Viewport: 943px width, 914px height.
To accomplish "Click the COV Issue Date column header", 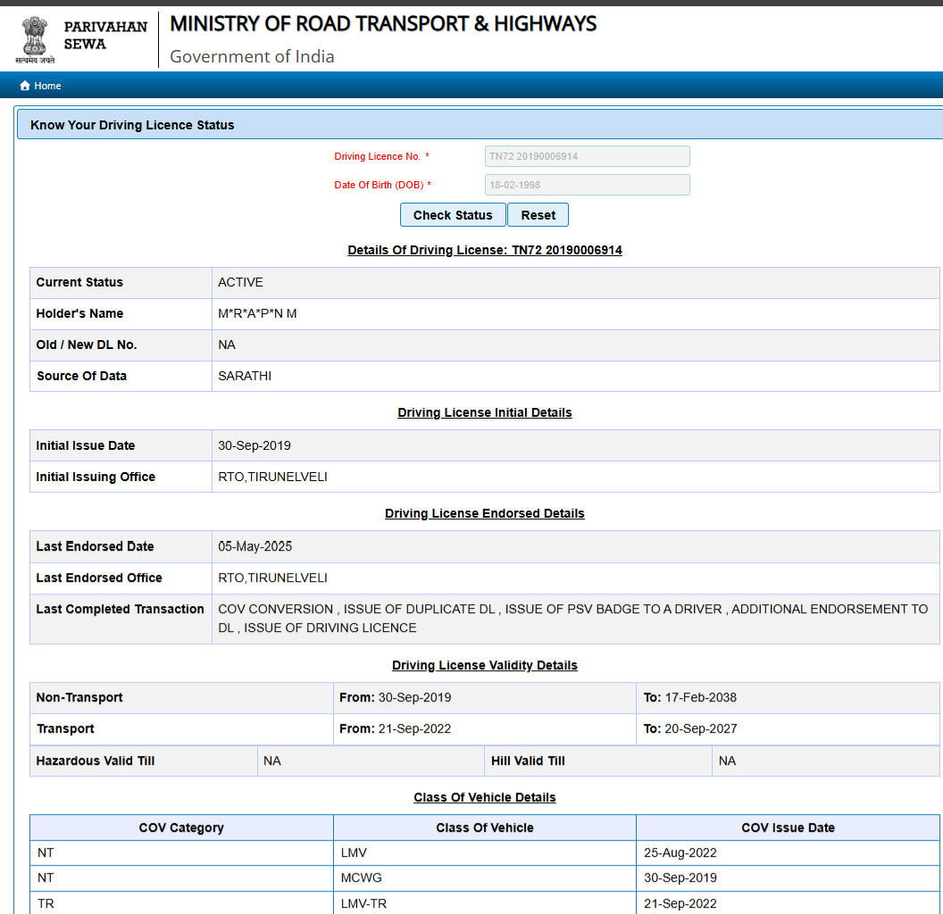I will tap(788, 827).
